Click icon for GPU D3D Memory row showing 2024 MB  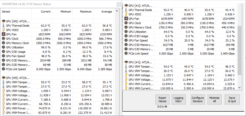pos(3,60)
